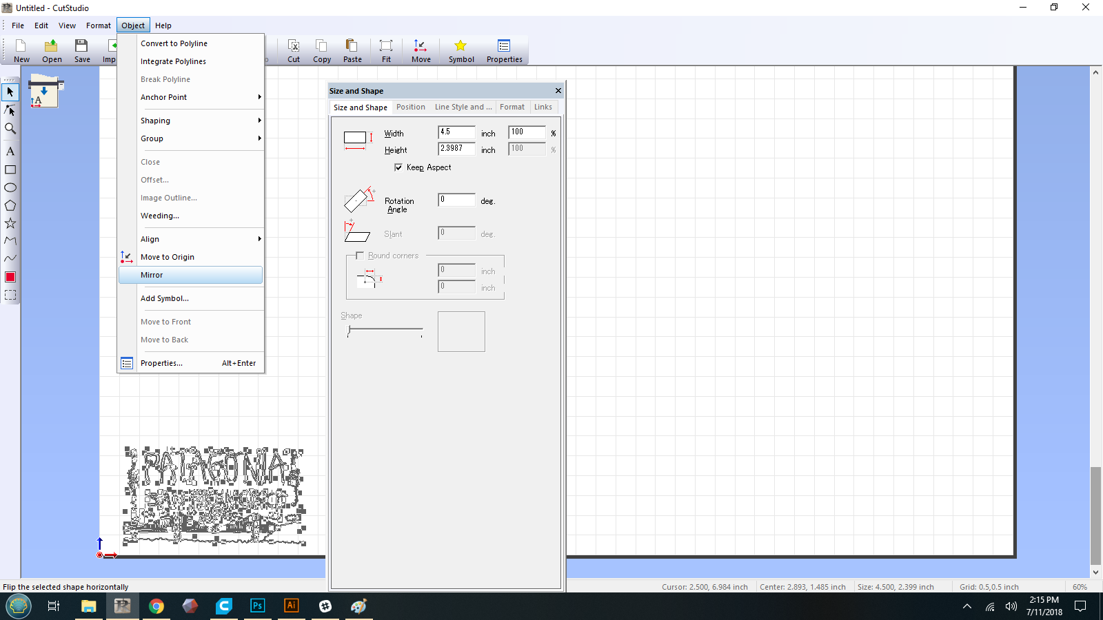The image size is (1103, 620).
Task: Expand the Align submenu
Action: [x=191, y=239]
